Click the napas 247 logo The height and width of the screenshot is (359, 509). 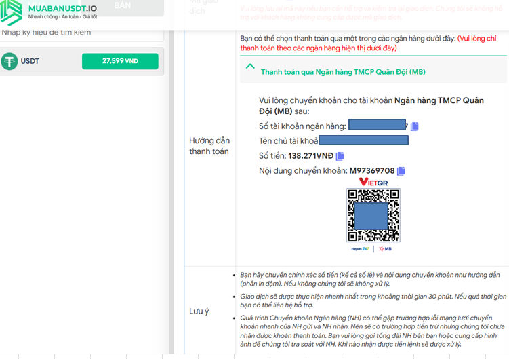(x=360, y=249)
